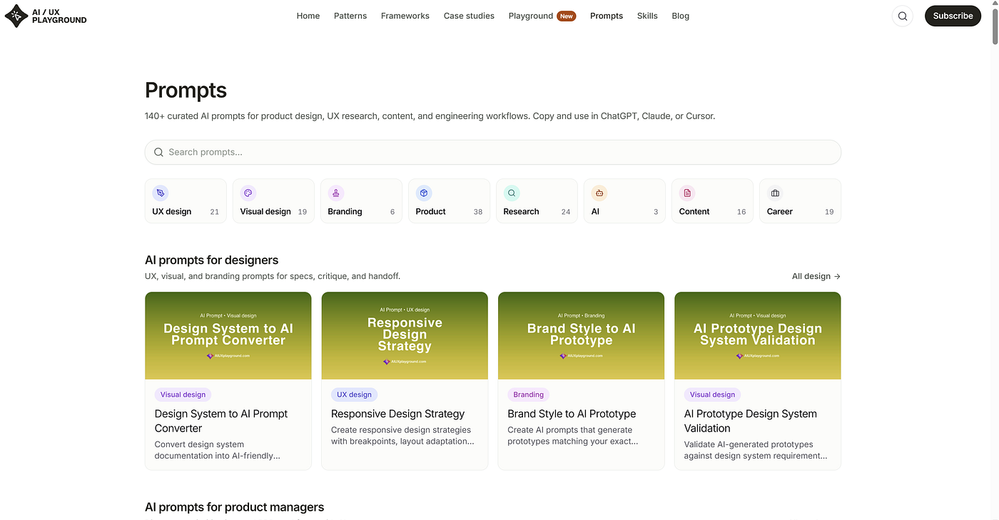Image resolution: width=999 pixels, height=520 pixels.
Task: Open AI Prototype Design System Validation thumbnail
Action: coord(758,335)
